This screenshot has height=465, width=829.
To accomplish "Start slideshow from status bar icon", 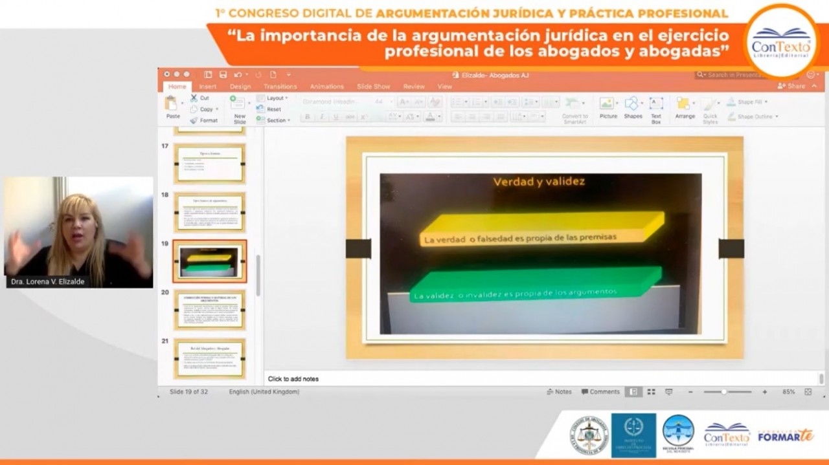I will tap(669, 392).
